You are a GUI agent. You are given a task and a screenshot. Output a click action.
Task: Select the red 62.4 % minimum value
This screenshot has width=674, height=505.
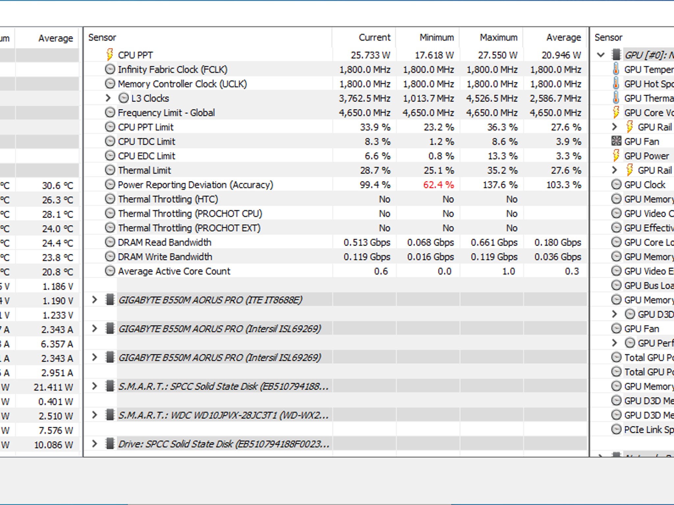pos(438,185)
